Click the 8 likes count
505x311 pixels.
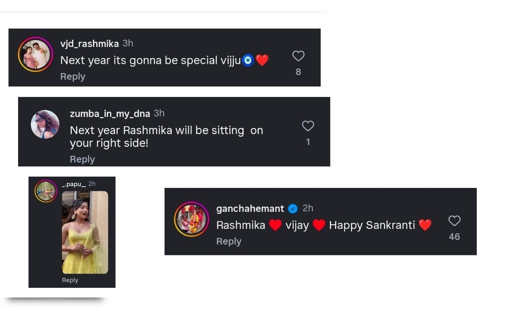click(298, 72)
